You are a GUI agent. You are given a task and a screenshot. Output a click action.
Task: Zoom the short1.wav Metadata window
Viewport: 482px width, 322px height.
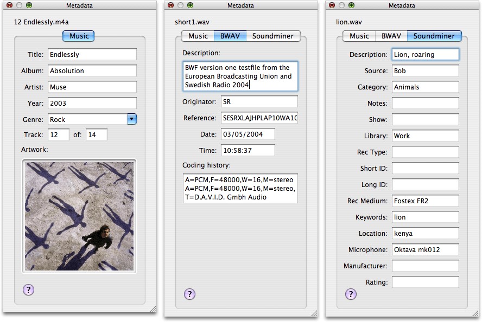(191, 5)
